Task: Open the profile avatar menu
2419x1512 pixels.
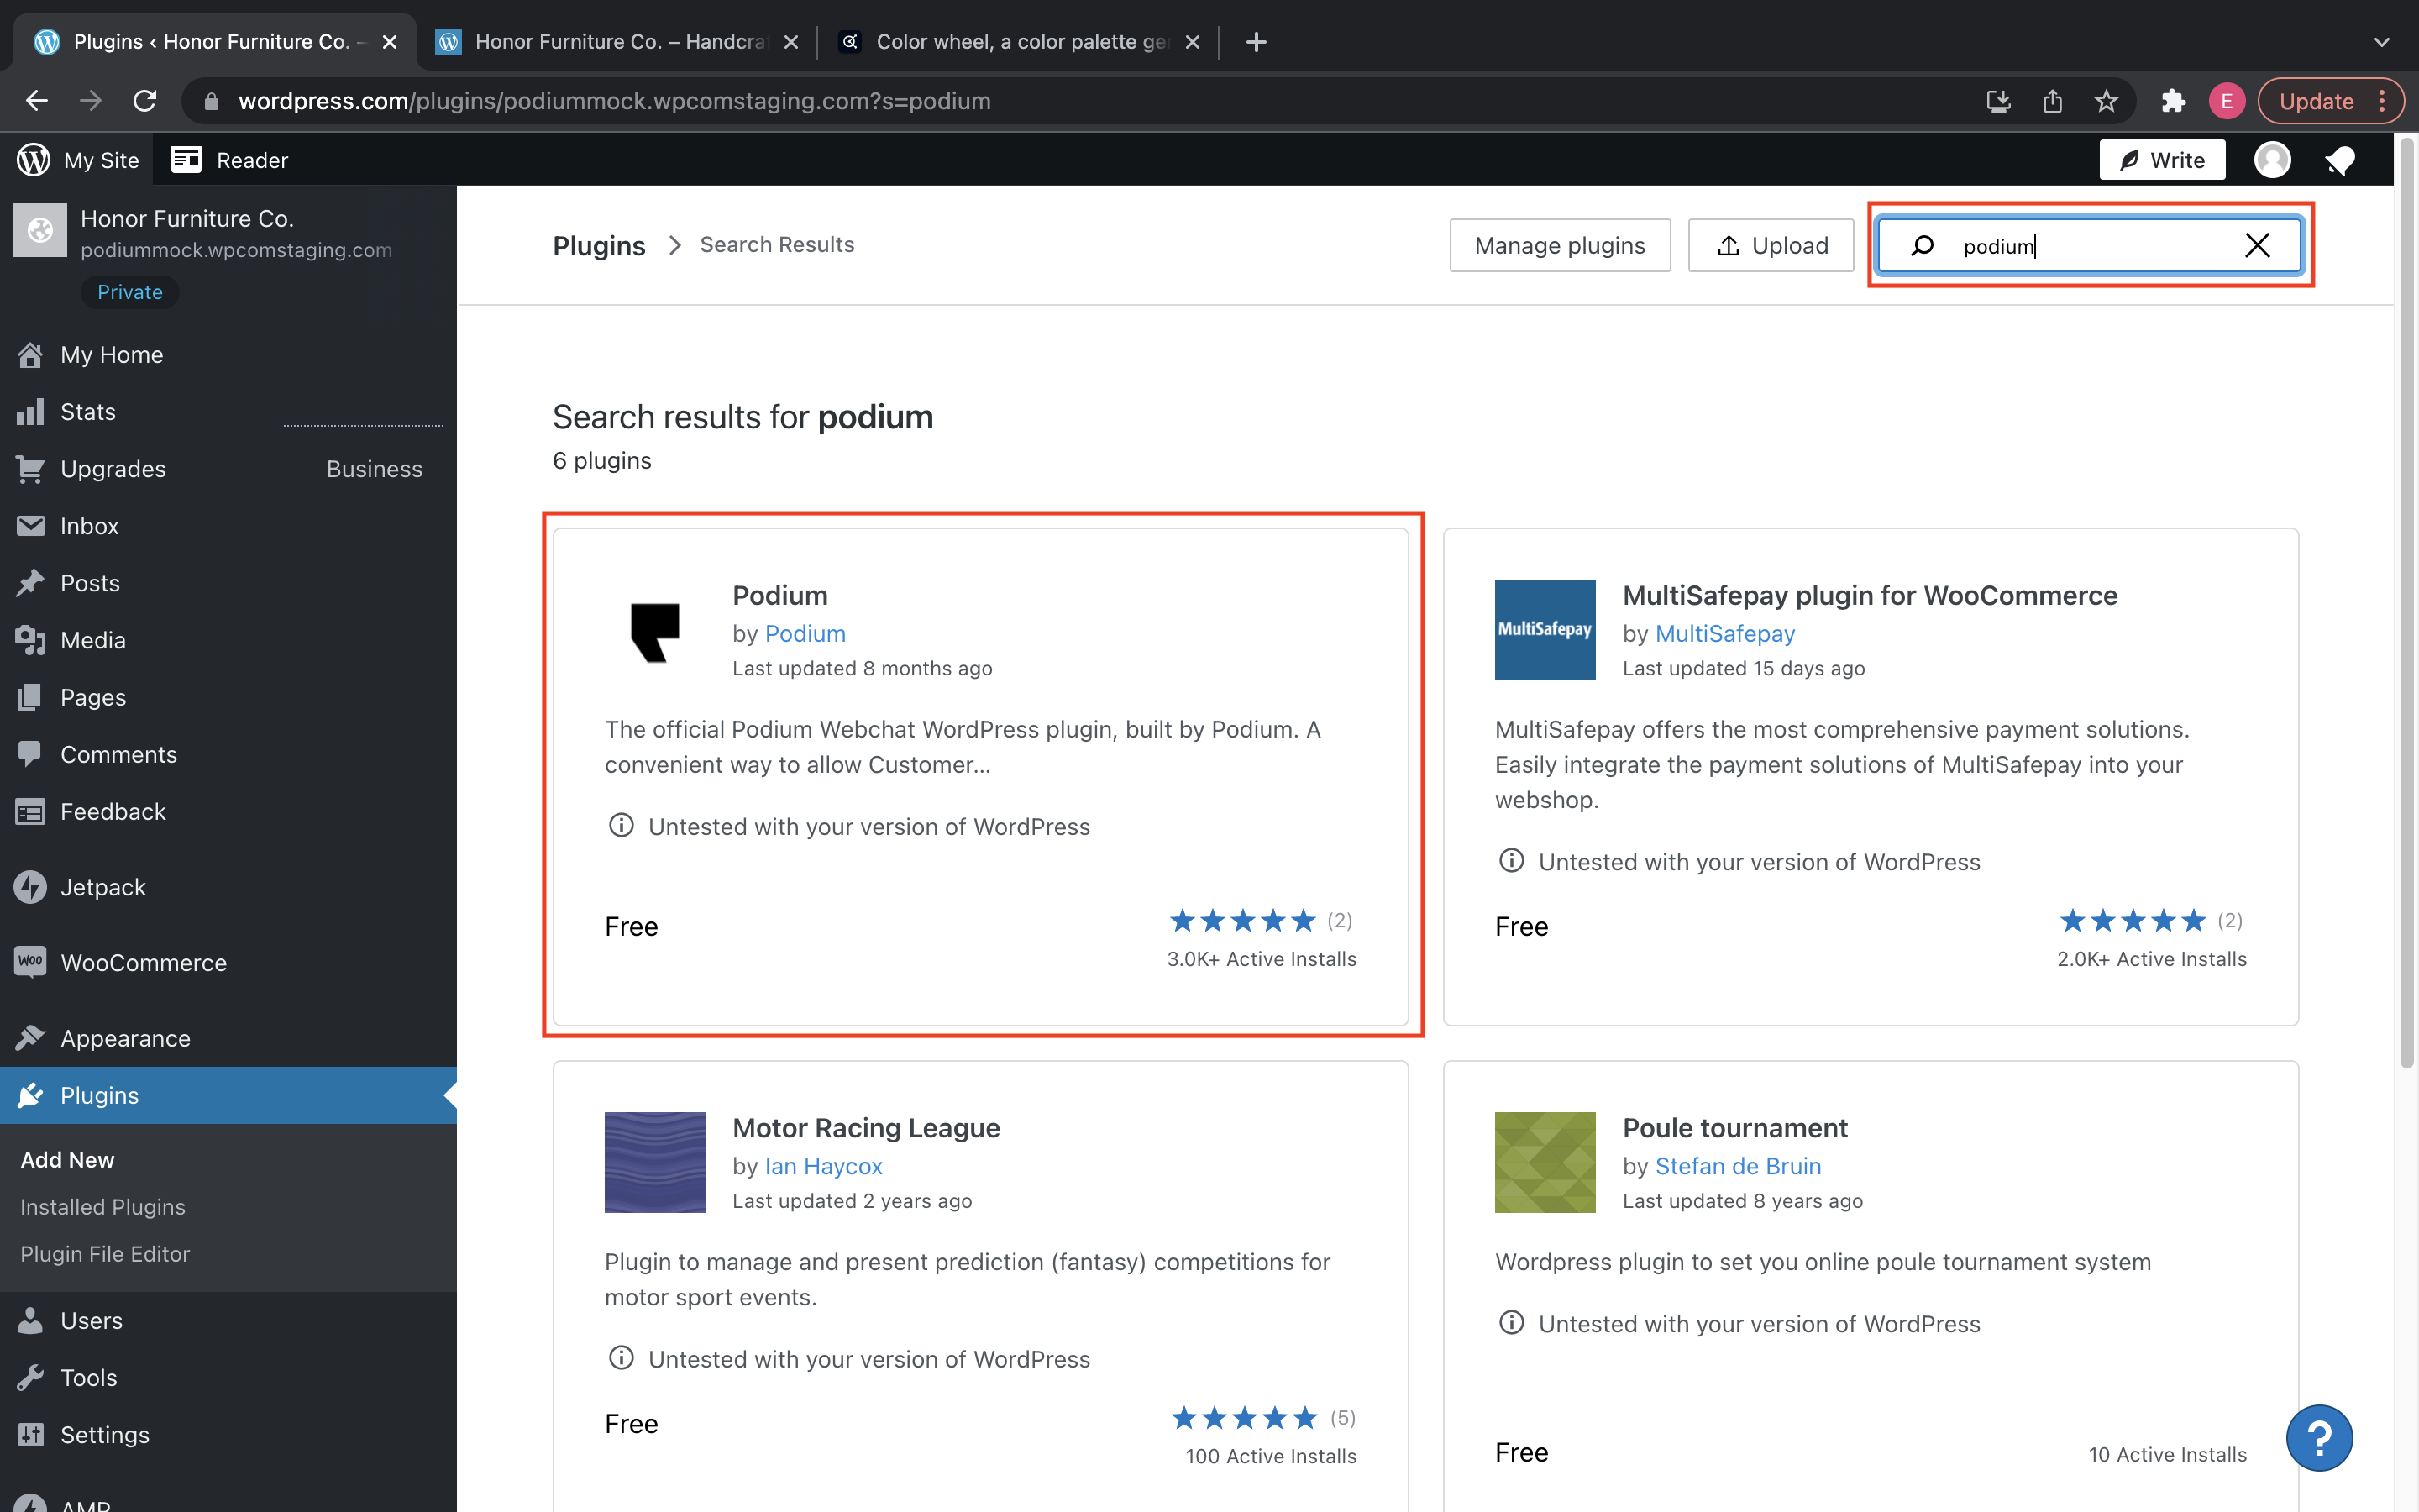Action: pos(2272,160)
